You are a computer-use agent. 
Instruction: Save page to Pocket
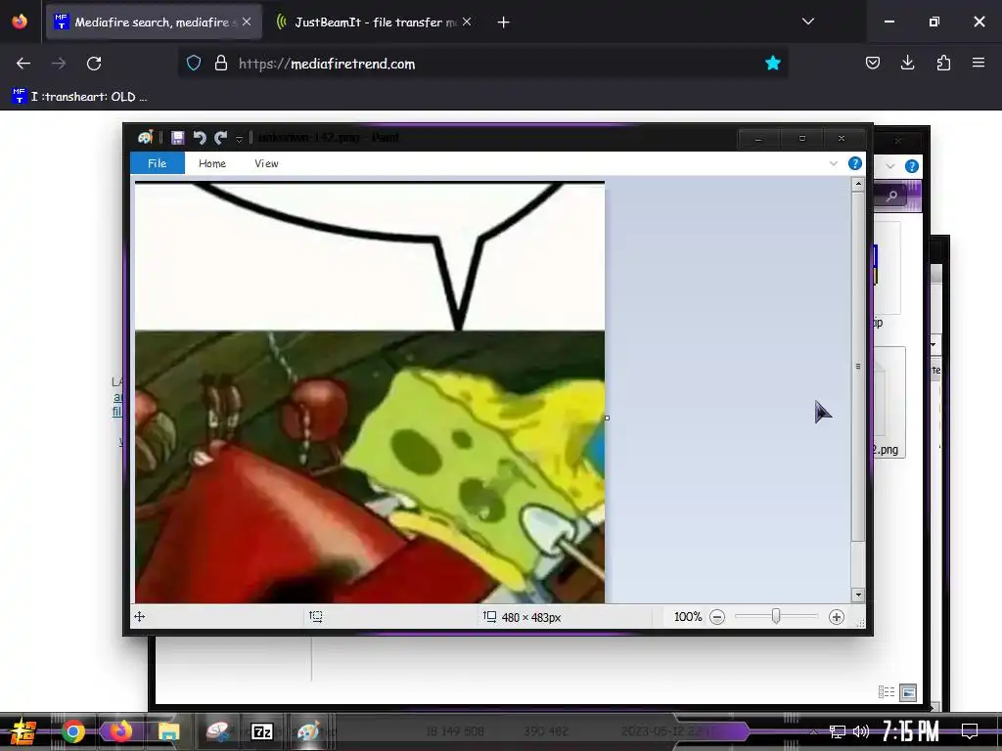(873, 63)
